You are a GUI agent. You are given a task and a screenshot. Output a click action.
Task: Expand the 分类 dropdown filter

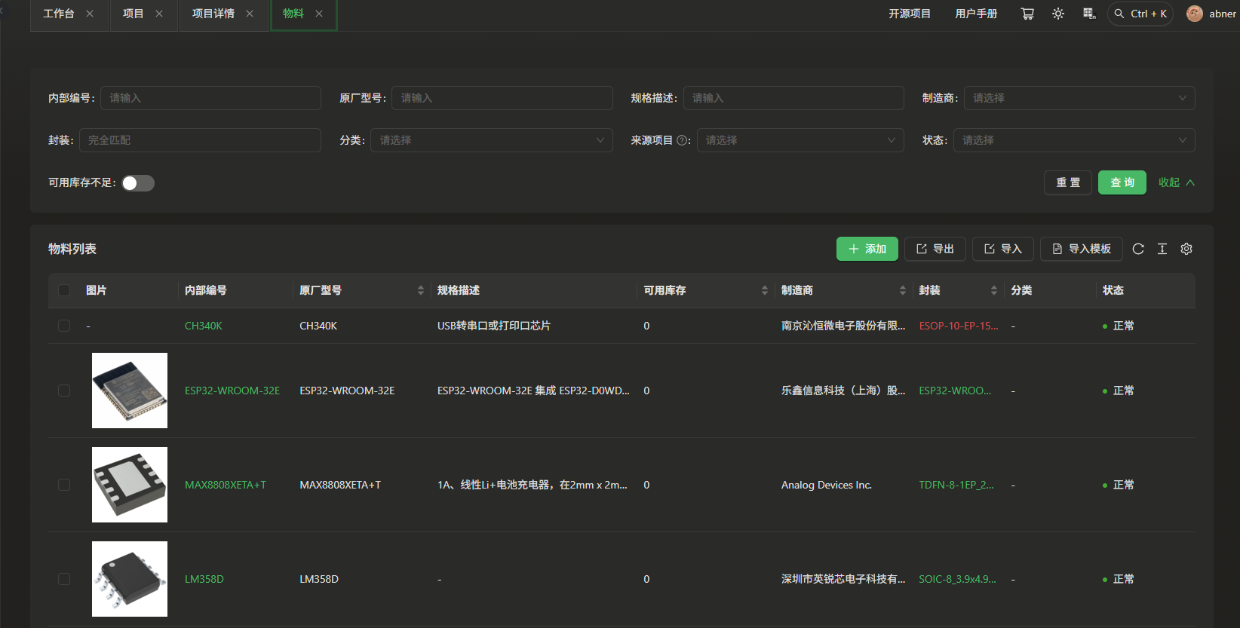click(x=491, y=140)
